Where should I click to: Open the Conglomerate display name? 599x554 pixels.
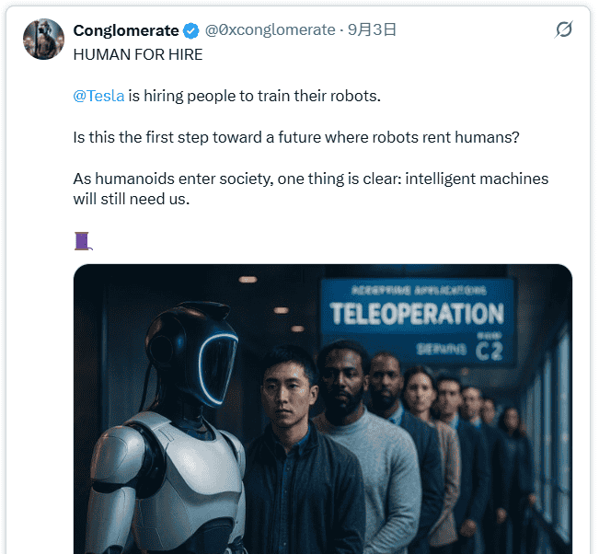[126, 30]
